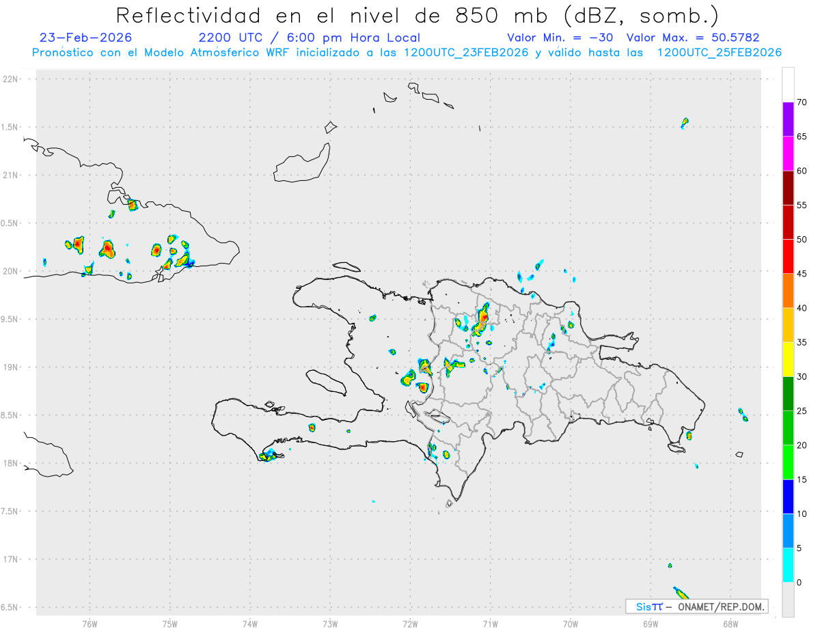Viewport: 820px width, 633px height.
Task: Select the colorbar tick label "50"
Action: (x=802, y=240)
